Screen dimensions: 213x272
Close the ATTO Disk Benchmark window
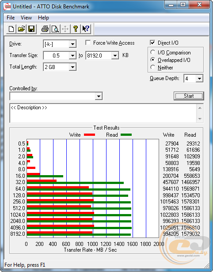pyautogui.click(x=199, y=5)
